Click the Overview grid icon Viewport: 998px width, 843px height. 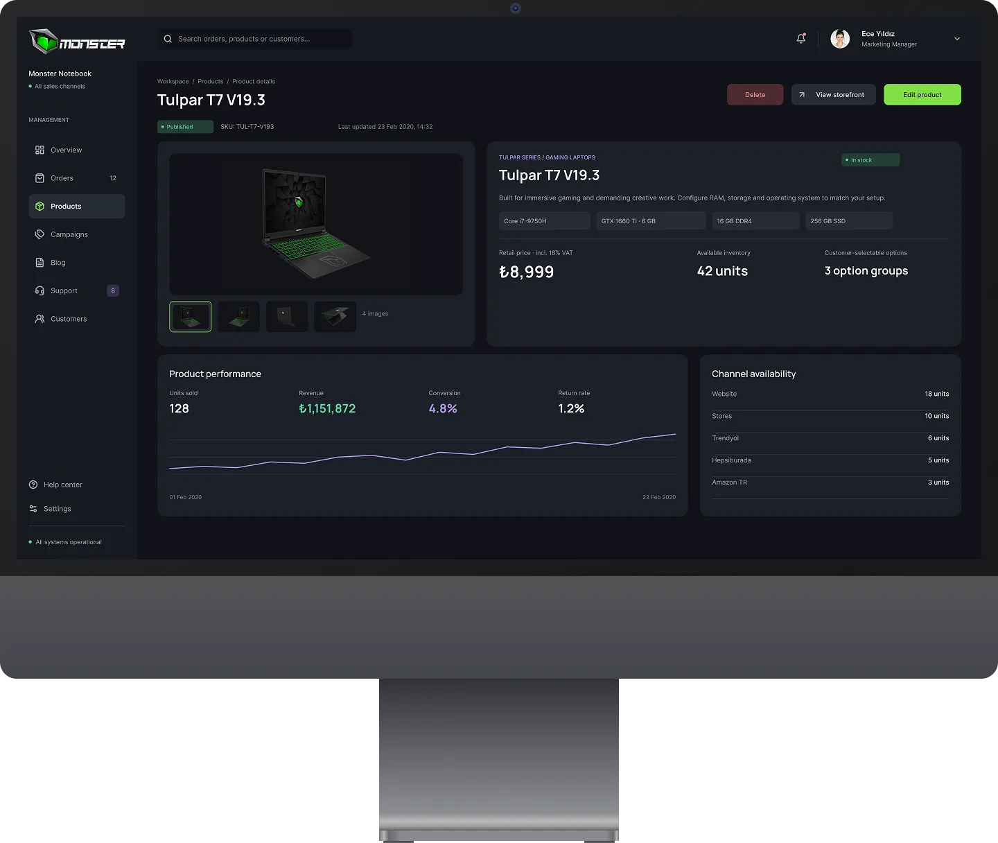pyautogui.click(x=40, y=150)
